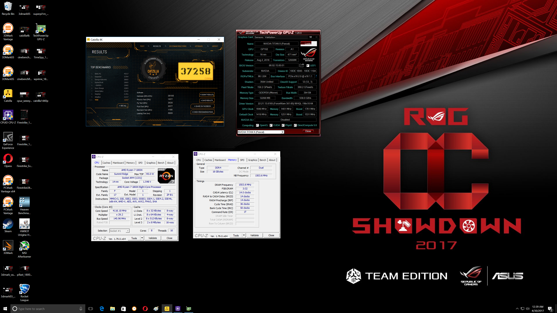Click Save Results in Catzilla
Viewport: 557px width, 313px height.
(207, 101)
